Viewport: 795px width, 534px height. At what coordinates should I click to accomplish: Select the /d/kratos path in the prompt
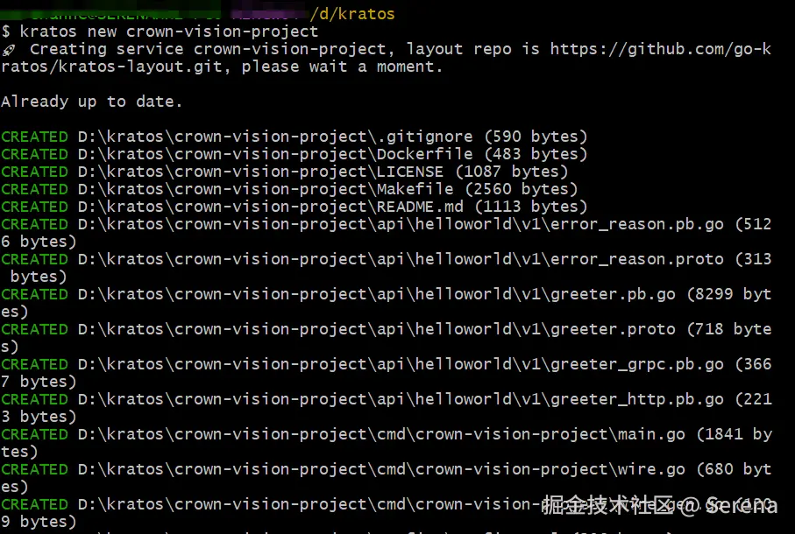[351, 14]
